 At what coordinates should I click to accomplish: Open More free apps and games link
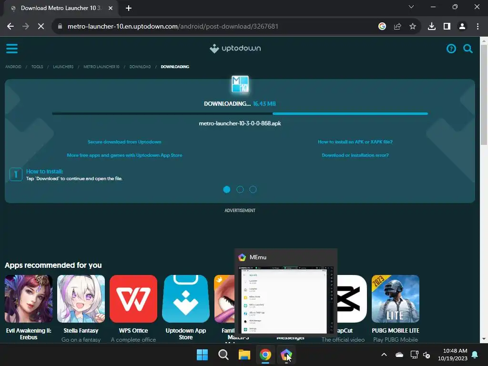pos(124,155)
